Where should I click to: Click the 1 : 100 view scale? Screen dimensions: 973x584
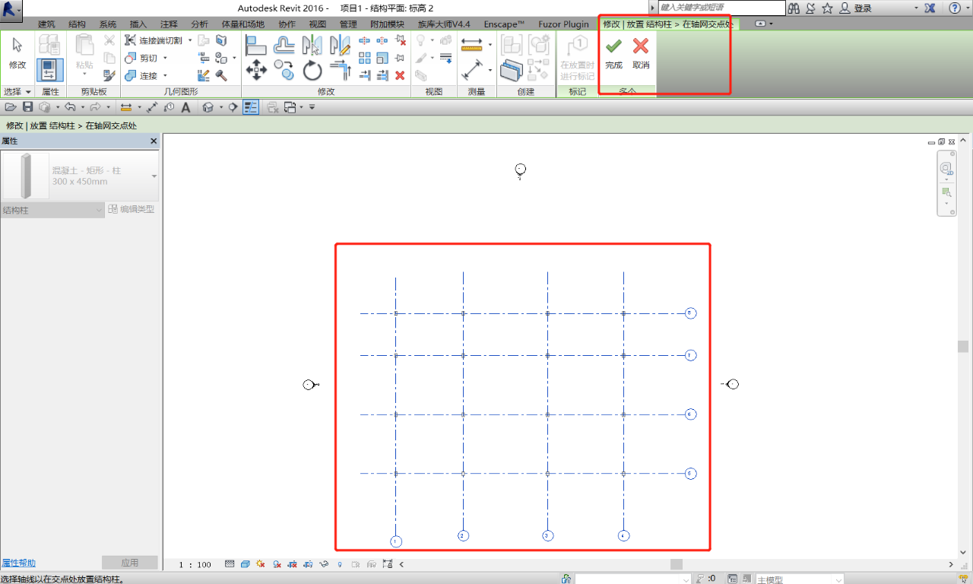pyautogui.click(x=195, y=564)
